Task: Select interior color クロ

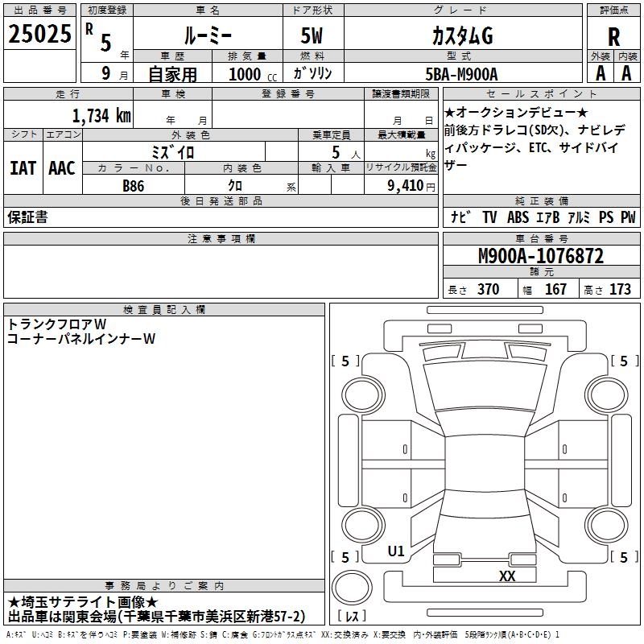Action: [235, 186]
